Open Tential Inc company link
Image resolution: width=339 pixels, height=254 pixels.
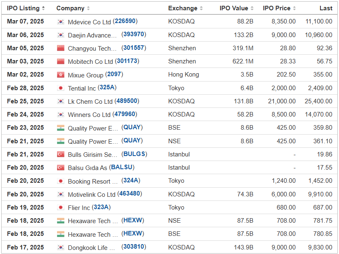click(82, 89)
